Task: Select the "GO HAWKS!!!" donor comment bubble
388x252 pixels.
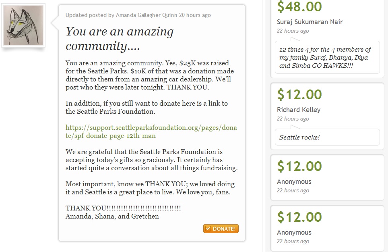Action: coord(327,57)
